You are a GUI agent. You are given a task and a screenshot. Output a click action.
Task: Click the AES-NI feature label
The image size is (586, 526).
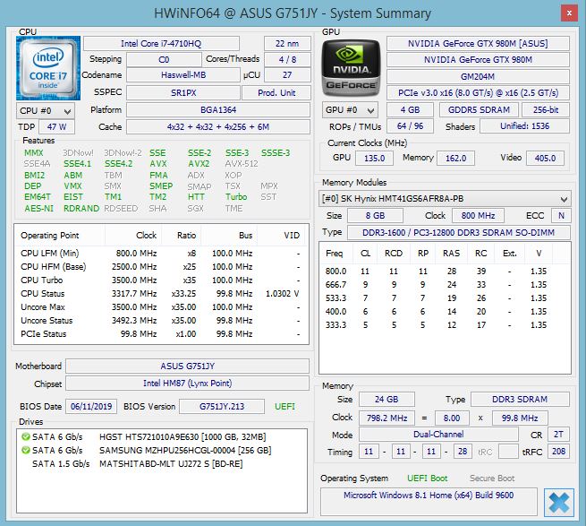click(x=38, y=209)
